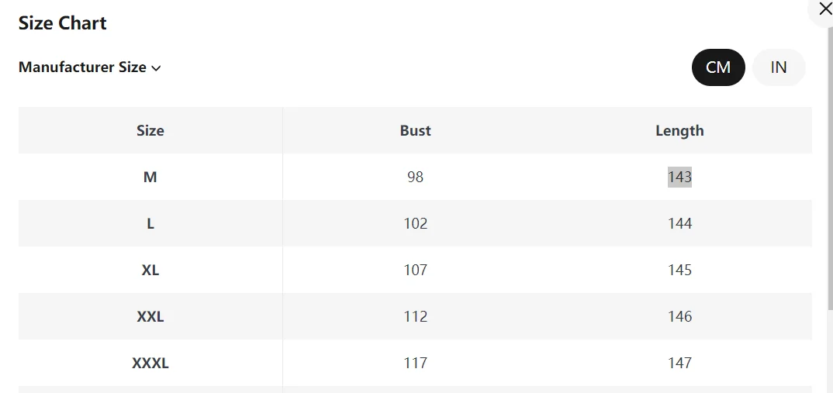Switch units to IN (inches)

779,67
